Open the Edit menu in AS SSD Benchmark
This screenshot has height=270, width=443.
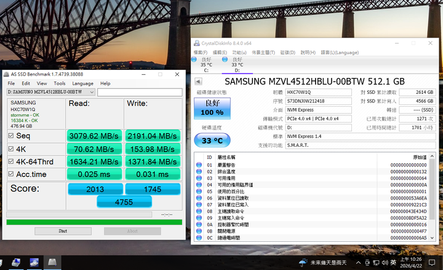pos(26,83)
